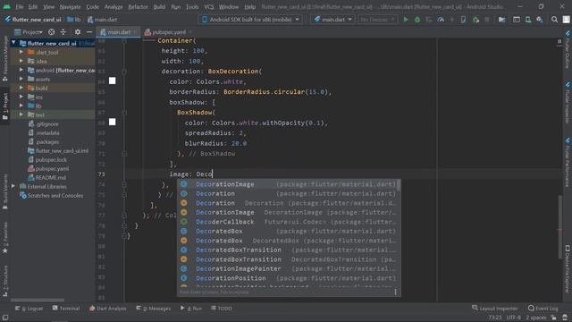The width and height of the screenshot is (572, 322).
Task: Click the autocomplete popup scrollbar
Action: click(x=399, y=185)
